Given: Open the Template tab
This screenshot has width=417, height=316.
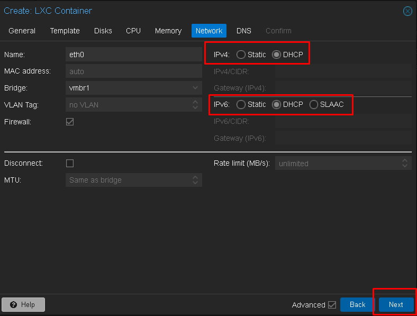Looking at the screenshot, I should pyautogui.click(x=65, y=31).
